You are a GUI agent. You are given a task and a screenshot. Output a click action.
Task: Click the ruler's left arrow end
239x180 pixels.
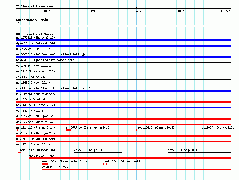pos(17,8)
